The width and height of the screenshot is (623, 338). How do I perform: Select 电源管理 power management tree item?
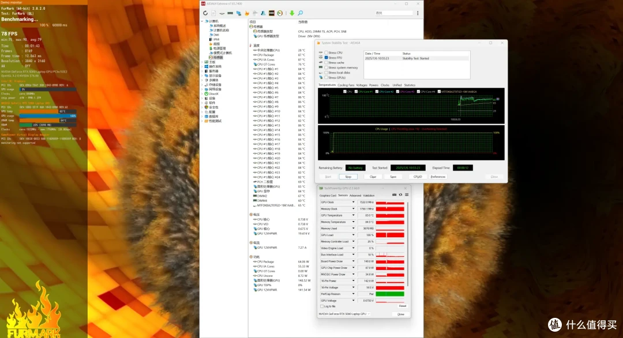(x=217, y=48)
